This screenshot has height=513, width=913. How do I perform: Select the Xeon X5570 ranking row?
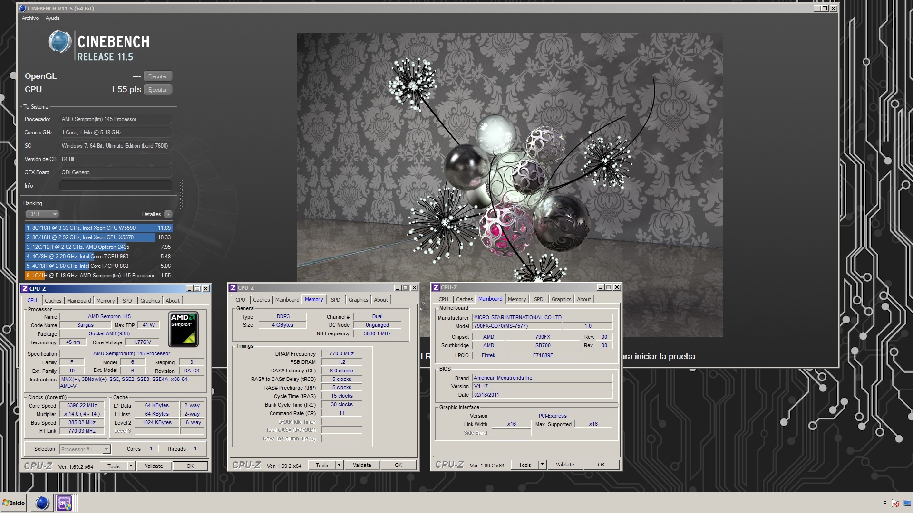coord(98,237)
